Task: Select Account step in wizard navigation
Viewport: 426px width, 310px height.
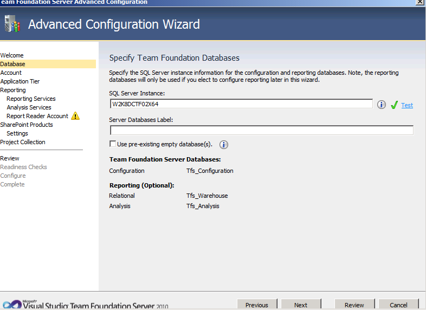Action: [x=11, y=73]
